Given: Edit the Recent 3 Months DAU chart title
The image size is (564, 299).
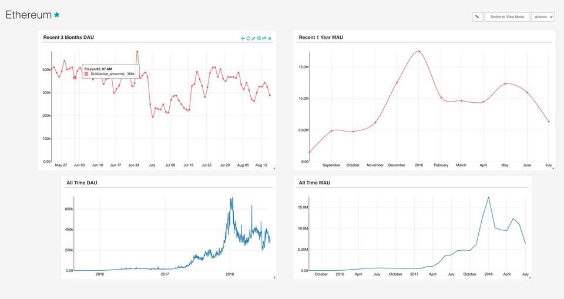Looking at the screenshot, I should [253, 38].
